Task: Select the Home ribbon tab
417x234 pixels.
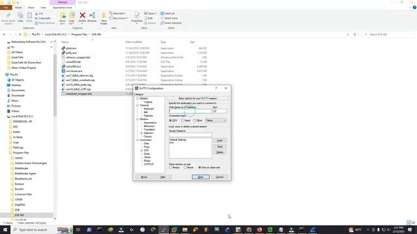Action: pos(18,7)
